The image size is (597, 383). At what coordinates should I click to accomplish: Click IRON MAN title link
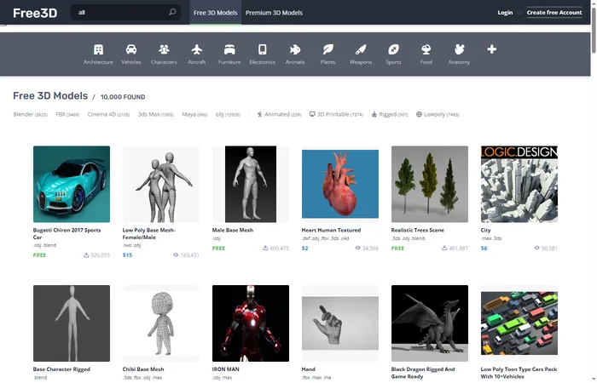226,369
